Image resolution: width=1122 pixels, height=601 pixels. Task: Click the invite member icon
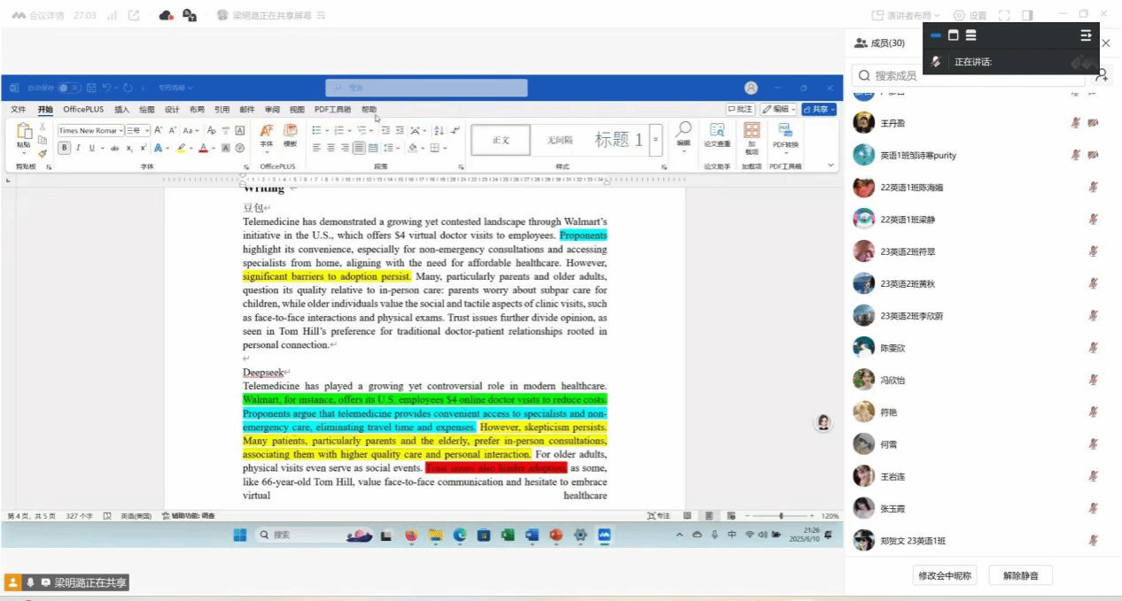[1102, 75]
